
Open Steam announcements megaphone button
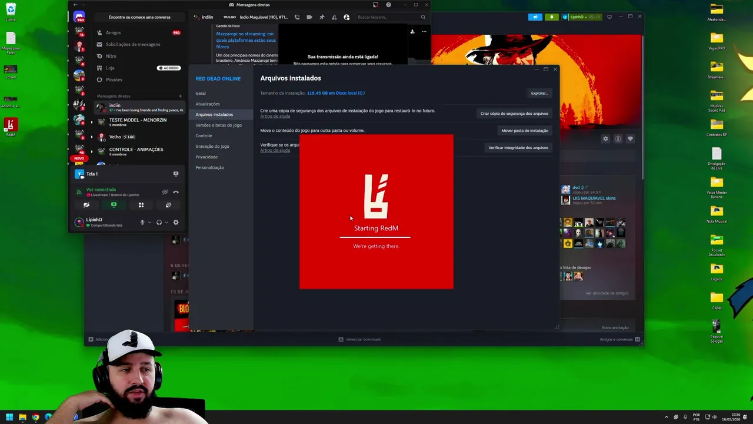(x=535, y=17)
